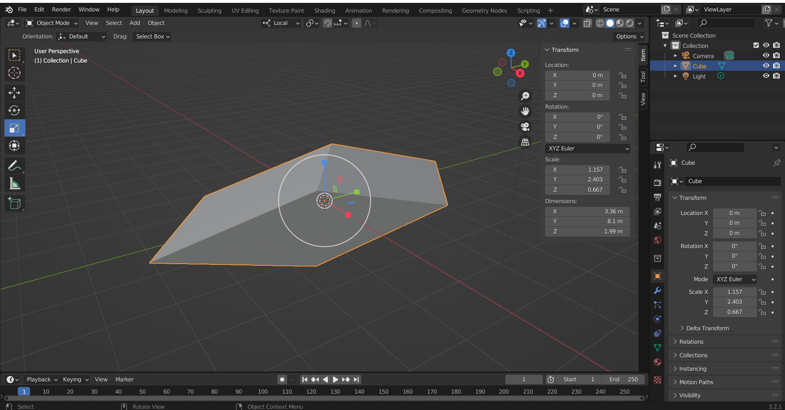The height and width of the screenshot is (410, 785).
Task: Click the Scale X slider field in sidebar
Action: 577,170
